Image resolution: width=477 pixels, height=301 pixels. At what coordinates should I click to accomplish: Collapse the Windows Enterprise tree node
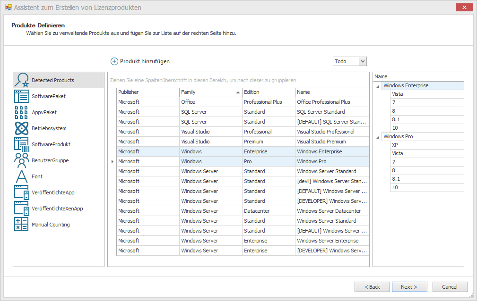tap(378, 86)
